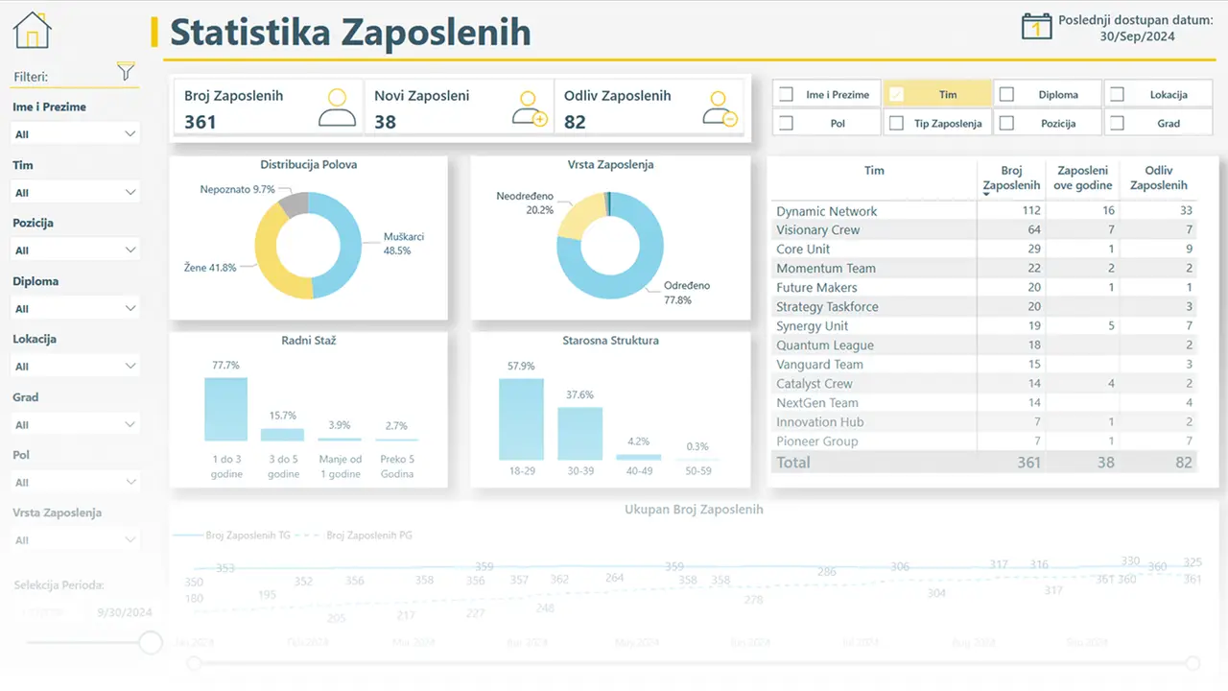The height and width of the screenshot is (691, 1228).
Task: Expand the Pozicija filter dropdown
Action: coord(76,250)
